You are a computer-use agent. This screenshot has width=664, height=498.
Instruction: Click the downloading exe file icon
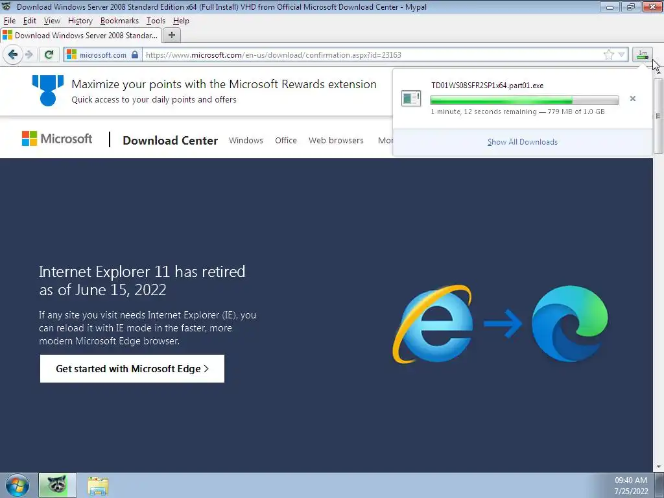pyautogui.click(x=410, y=99)
